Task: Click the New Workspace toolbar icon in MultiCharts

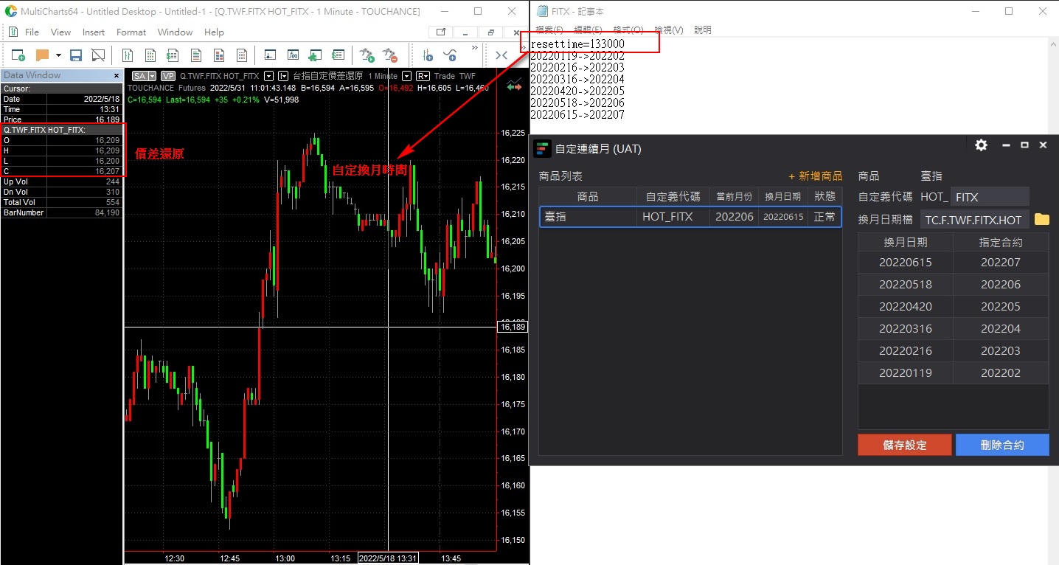Action: [x=18, y=55]
